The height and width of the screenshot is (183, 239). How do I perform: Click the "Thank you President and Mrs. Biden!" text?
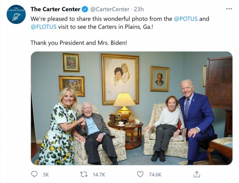79,43
